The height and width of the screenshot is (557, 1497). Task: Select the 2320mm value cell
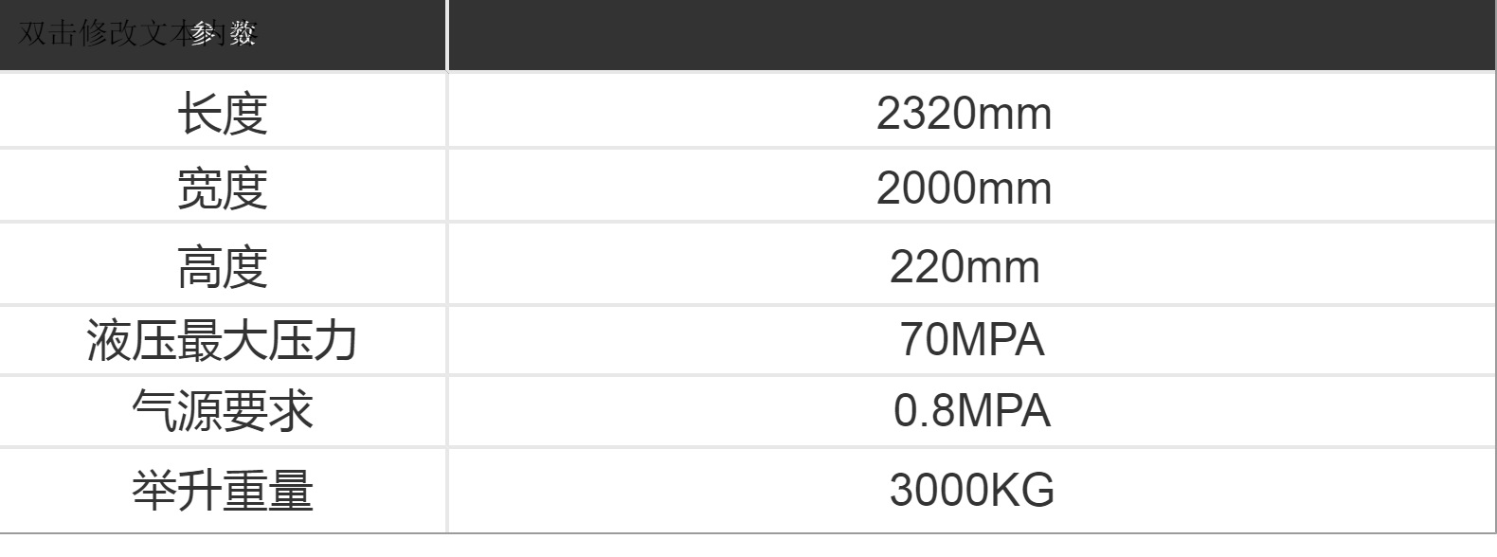coord(964,114)
